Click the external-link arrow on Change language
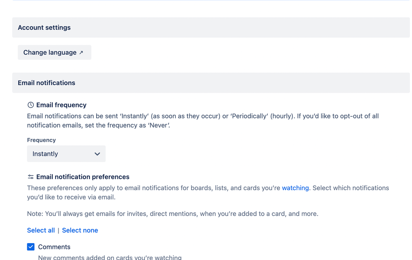The width and height of the screenshot is (412, 260). click(81, 52)
